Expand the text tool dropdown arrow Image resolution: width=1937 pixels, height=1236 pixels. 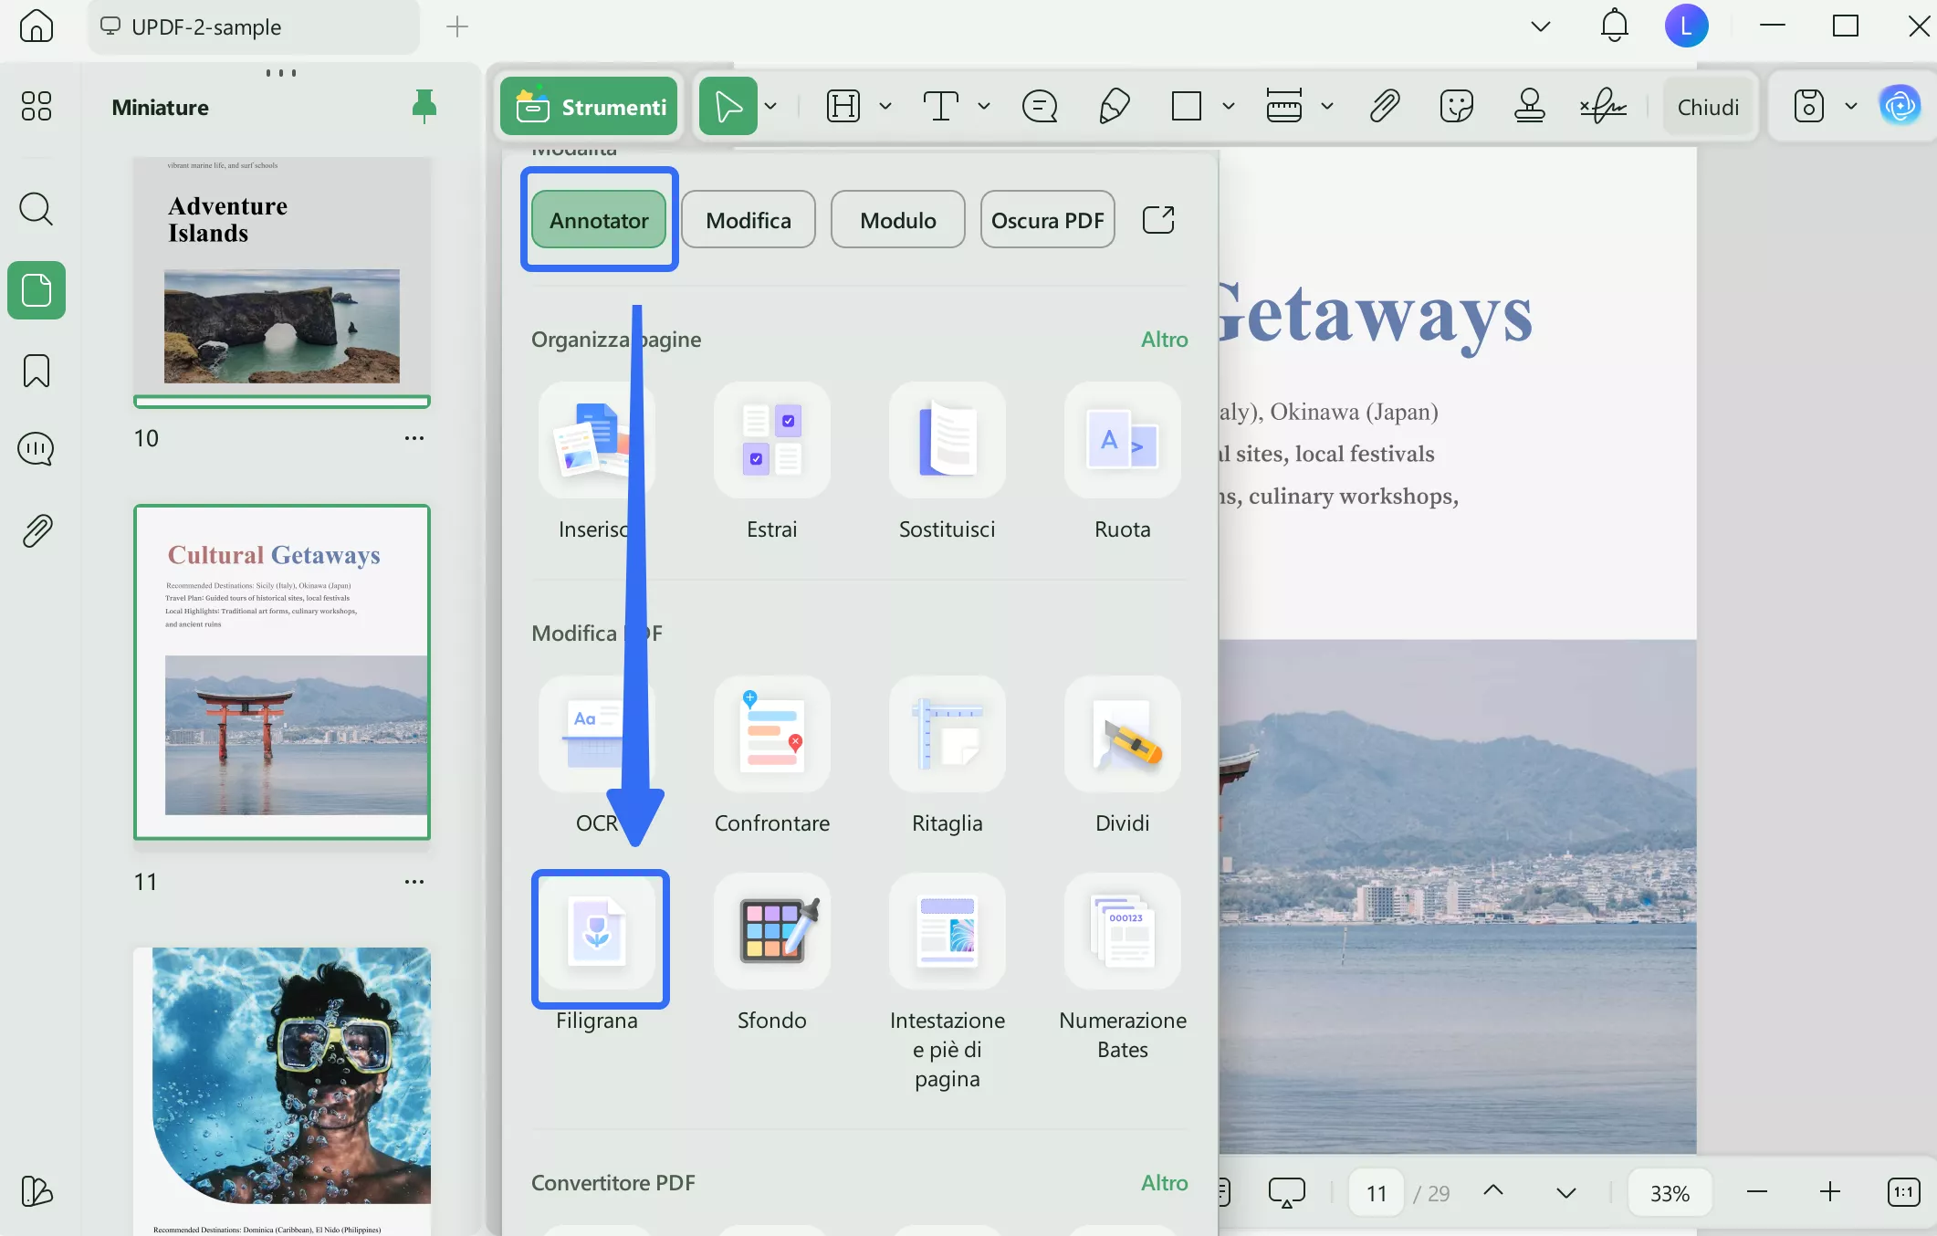(984, 107)
